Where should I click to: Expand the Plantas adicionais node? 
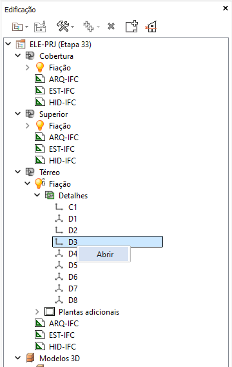(37, 312)
